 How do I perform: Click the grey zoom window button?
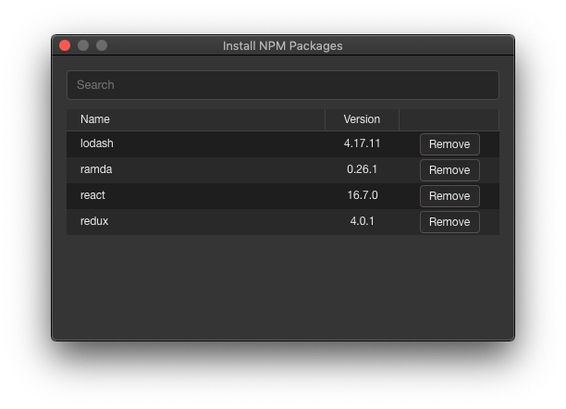coord(102,45)
